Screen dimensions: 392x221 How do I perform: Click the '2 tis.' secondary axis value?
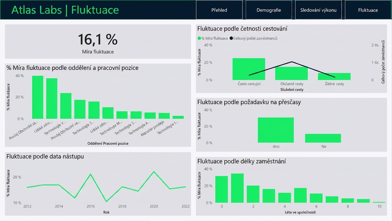pyautogui.click(x=375, y=45)
